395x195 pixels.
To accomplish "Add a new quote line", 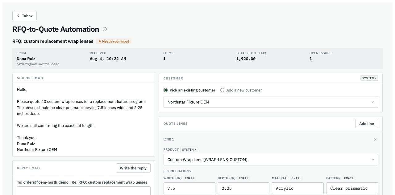I will 367,124.
